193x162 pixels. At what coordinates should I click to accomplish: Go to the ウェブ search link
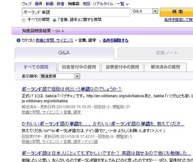click(x=26, y=4)
